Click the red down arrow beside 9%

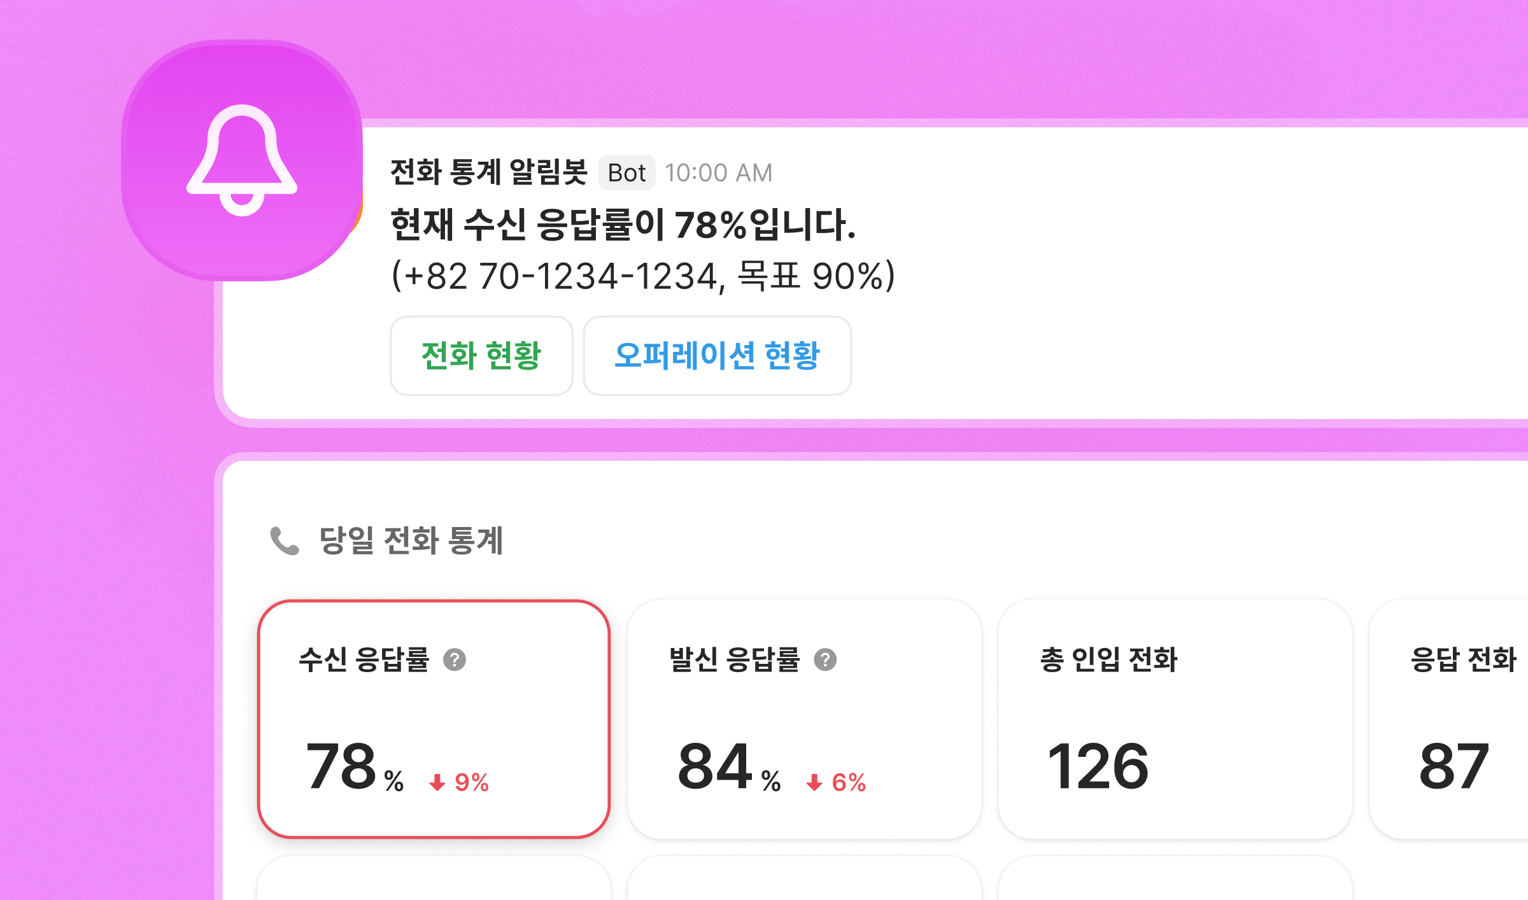tap(437, 782)
